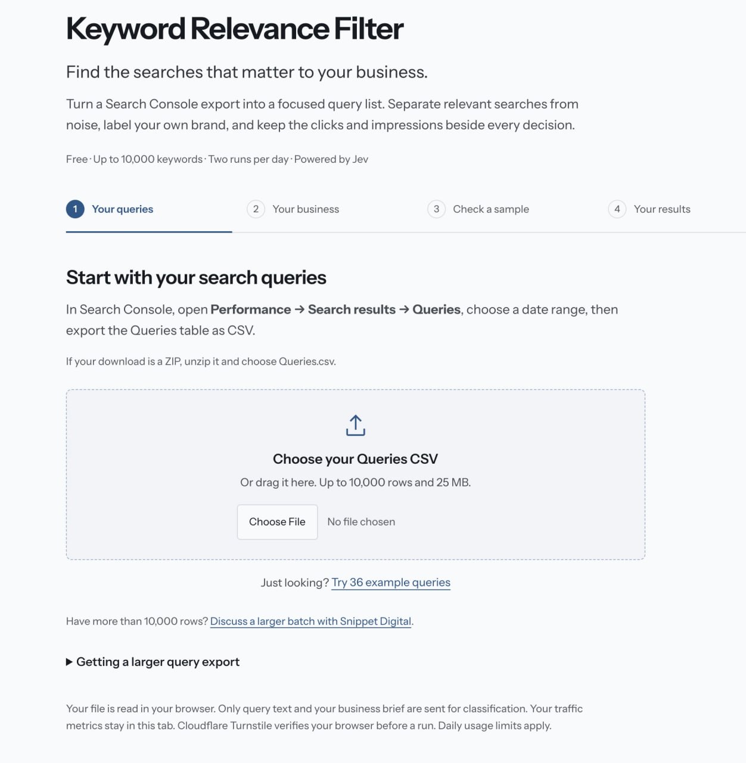Click inside the dashed CSV drop zone
Image resolution: width=746 pixels, height=763 pixels.
click(355, 474)
